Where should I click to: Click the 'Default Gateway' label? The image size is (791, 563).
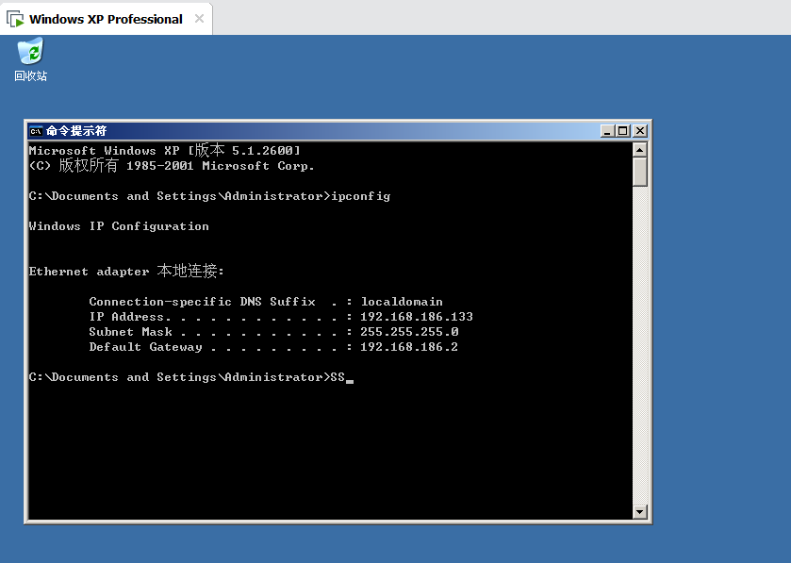tap(145, 347)
